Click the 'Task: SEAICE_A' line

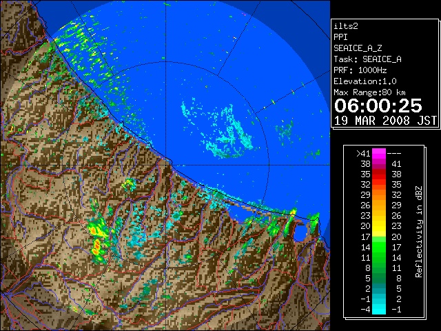[367, 59]
